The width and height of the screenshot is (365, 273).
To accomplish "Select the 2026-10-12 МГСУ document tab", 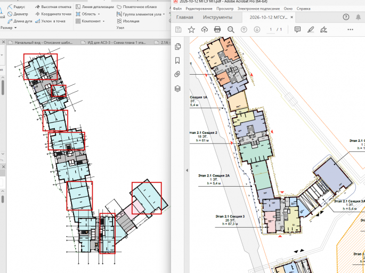I will pyautogui.click(x=269, y=17).
